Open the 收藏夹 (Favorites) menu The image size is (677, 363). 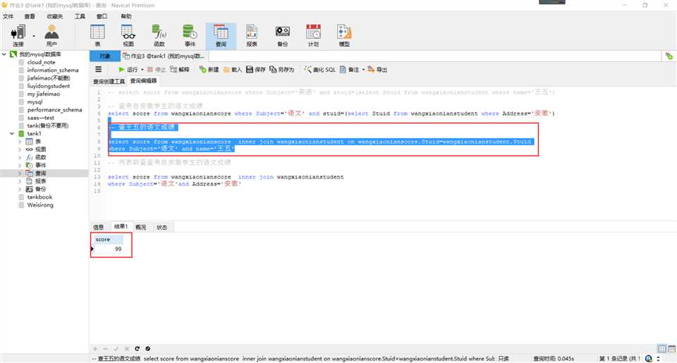54,16
